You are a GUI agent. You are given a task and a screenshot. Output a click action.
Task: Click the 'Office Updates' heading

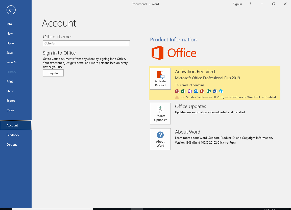190,107
